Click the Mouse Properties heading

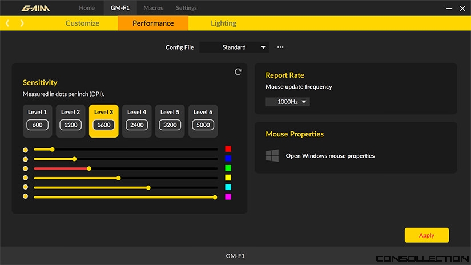[x=295, y=134]
